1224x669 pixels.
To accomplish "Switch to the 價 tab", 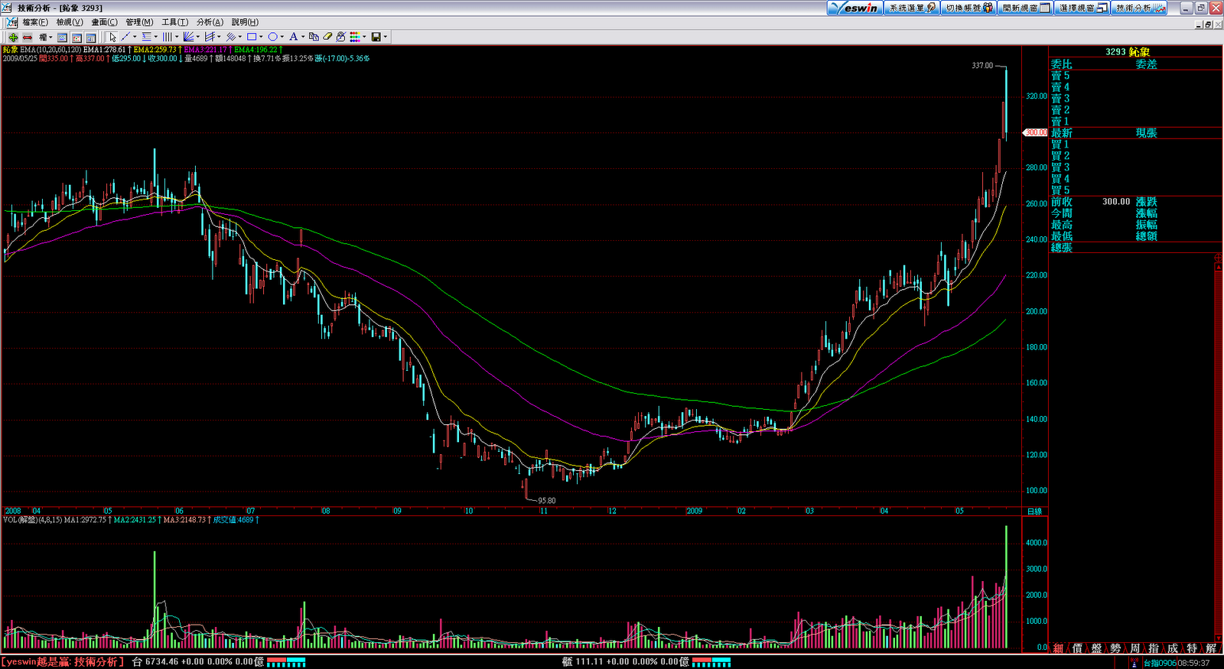I will pos(1078,648).
